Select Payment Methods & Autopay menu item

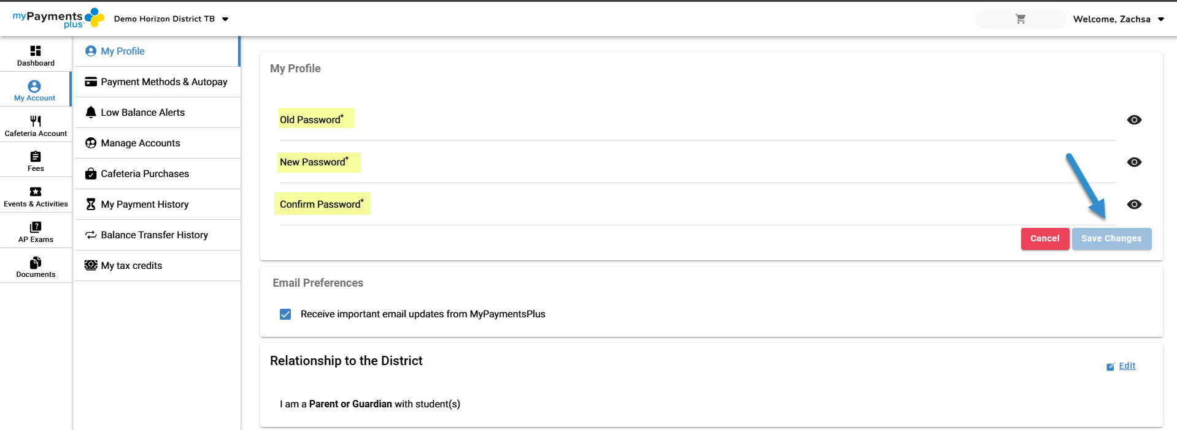[x=163, y=82]
